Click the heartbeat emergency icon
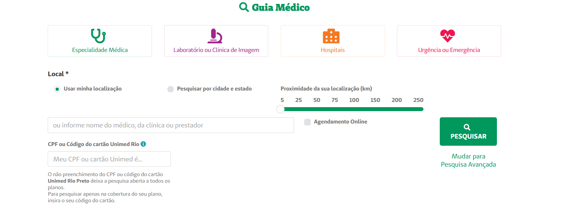This screenshot has height=214, width=576. [x=447, y=36]
